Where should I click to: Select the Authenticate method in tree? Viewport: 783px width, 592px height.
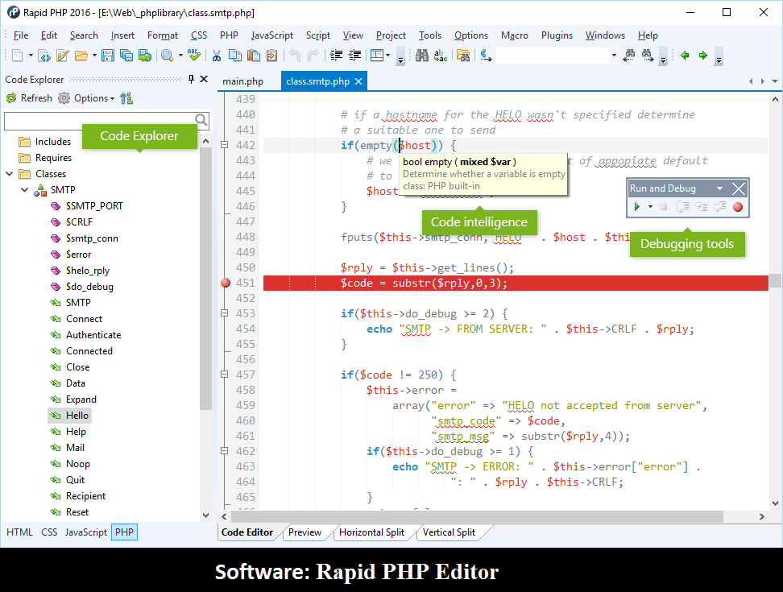pyautogui.click(x=93, y=335)
